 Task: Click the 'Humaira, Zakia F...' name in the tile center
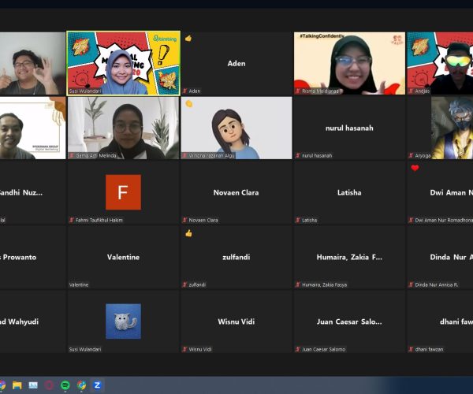(x=349, y=257)
